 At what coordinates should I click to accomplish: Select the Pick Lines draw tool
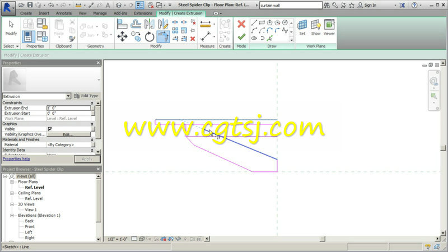coord(270,38)
